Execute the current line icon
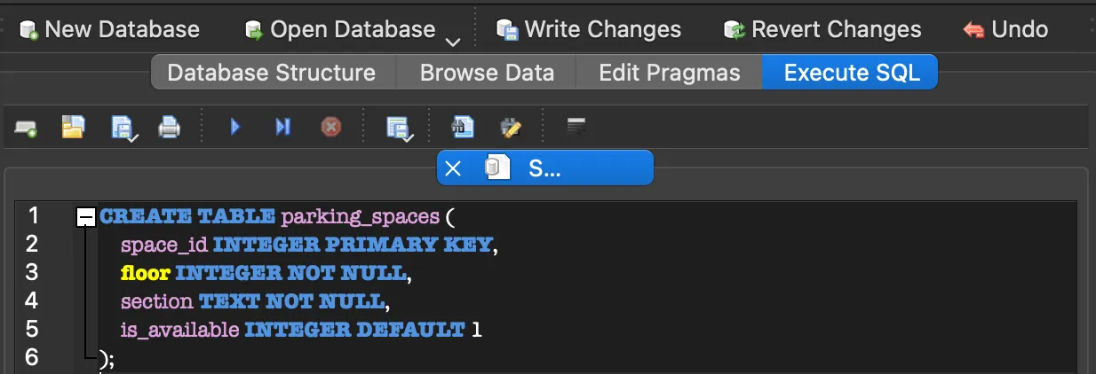Image resolution: width=1096 pixels, height=374 pixels. click(x=282, y=128)
